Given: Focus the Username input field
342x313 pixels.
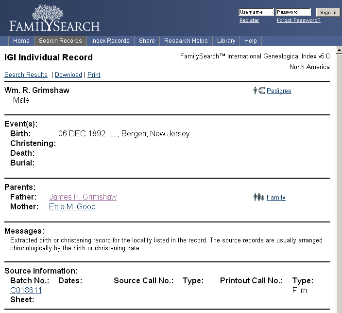Looking at the screenshot, I should 256,12.
